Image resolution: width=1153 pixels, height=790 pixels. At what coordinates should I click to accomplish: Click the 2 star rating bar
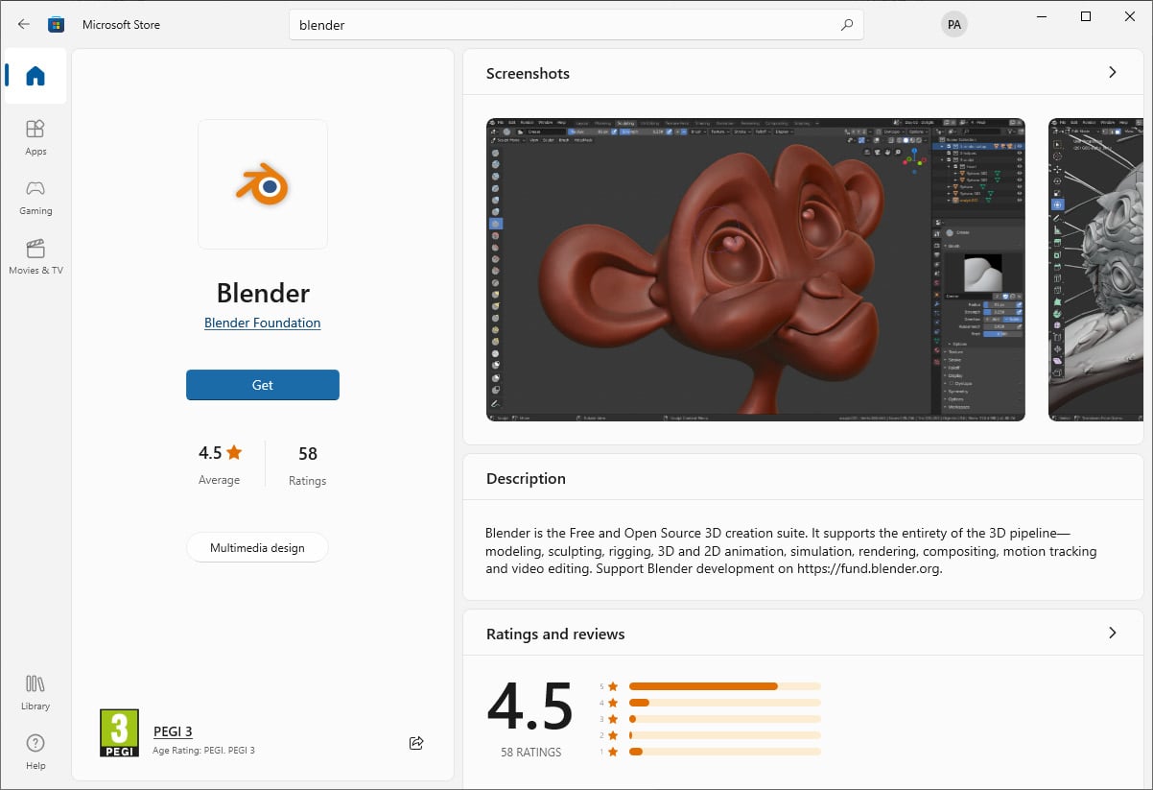pyautogui.click(x=724, y=735)
